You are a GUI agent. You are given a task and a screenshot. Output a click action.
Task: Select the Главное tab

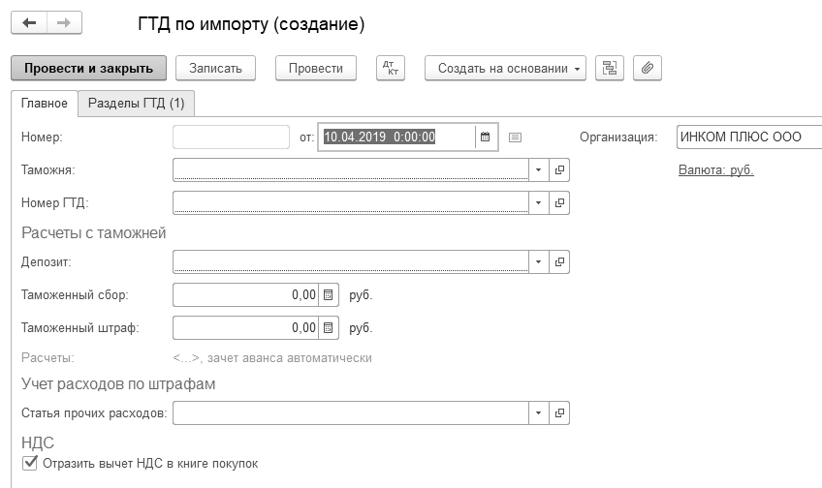(x=45, y=103)
